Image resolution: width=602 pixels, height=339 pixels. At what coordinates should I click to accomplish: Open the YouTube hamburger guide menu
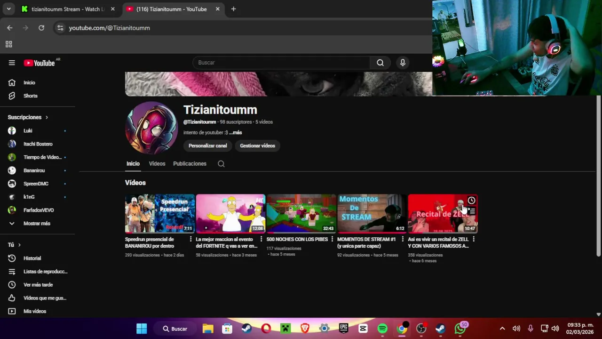tap(12, 63)
